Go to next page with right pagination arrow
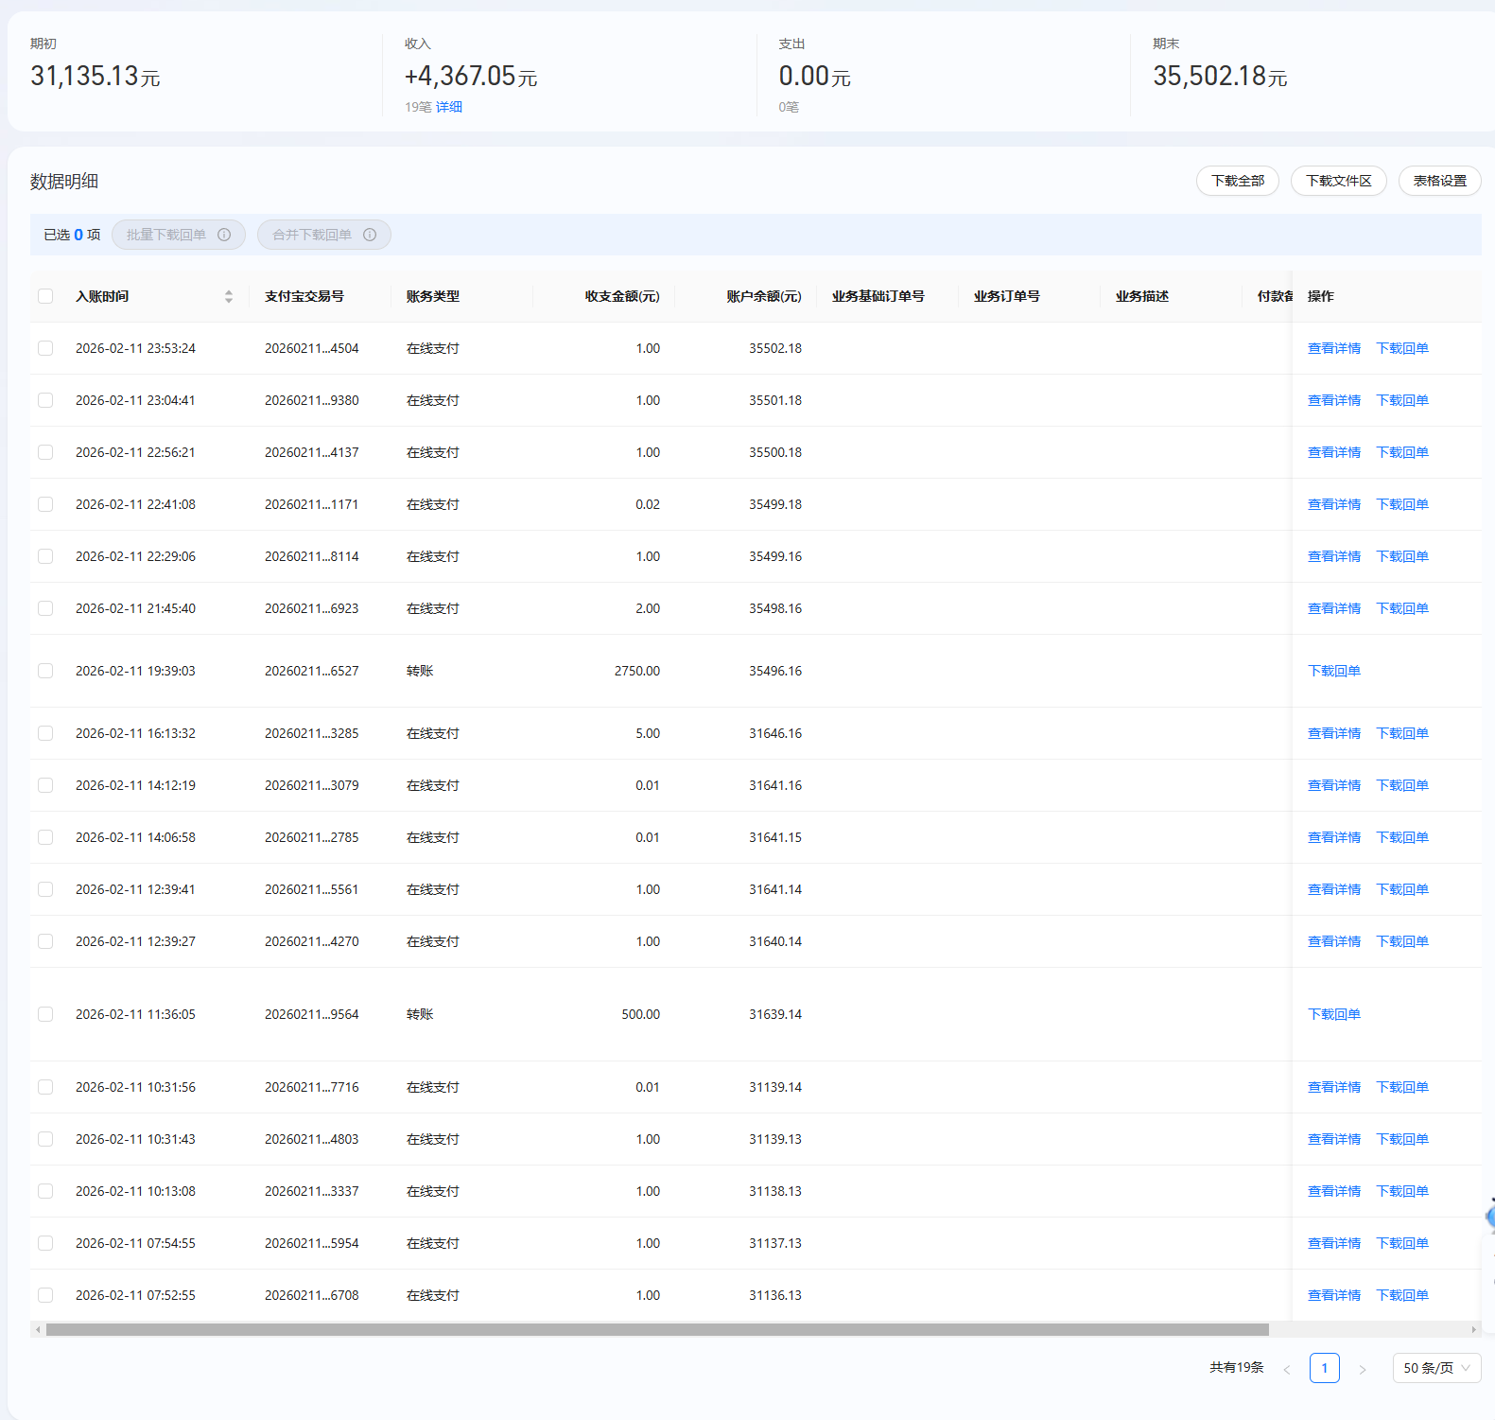This screenshot has height=1420, width=1495. pyautogui.click(x=1363, y=1369)
